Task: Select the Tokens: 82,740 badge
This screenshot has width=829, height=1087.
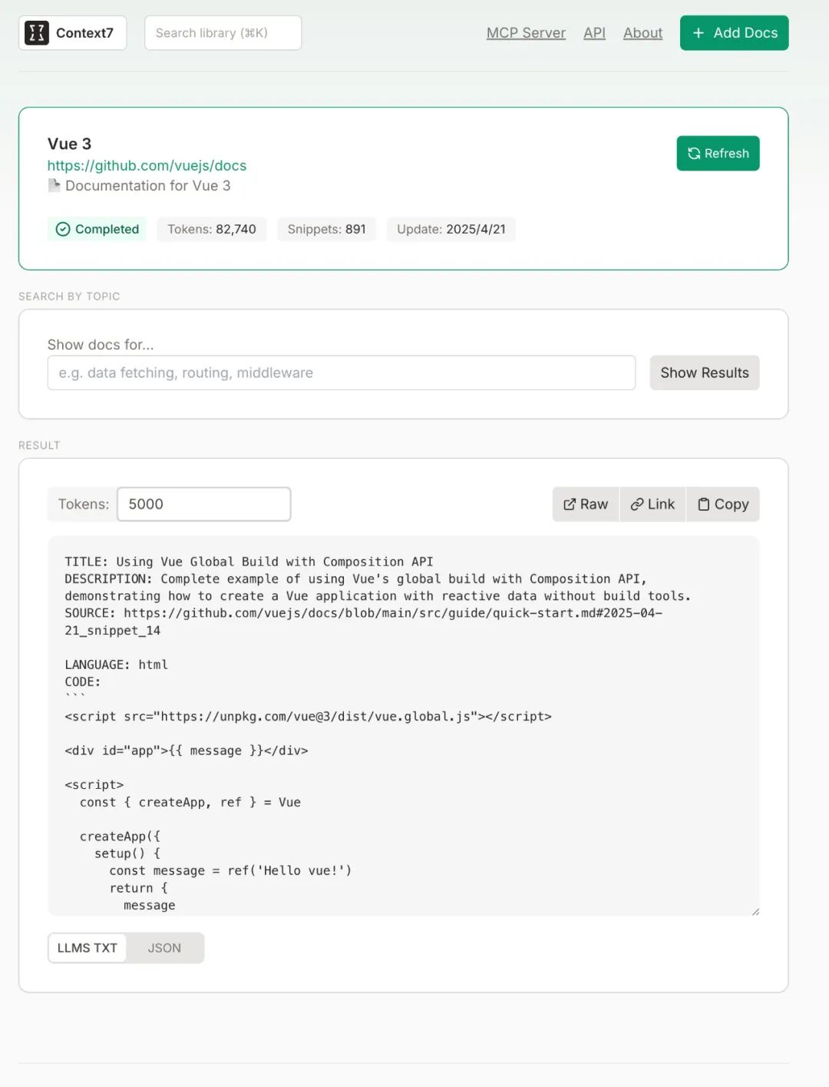Action: pyautogui.click(x=212, y=229)
